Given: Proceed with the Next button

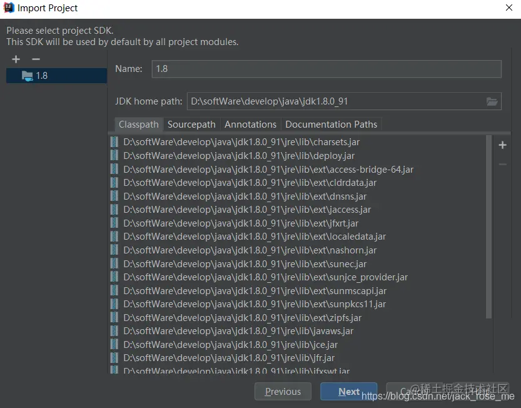Looking at the screenshot, I should tap(348, 391).
